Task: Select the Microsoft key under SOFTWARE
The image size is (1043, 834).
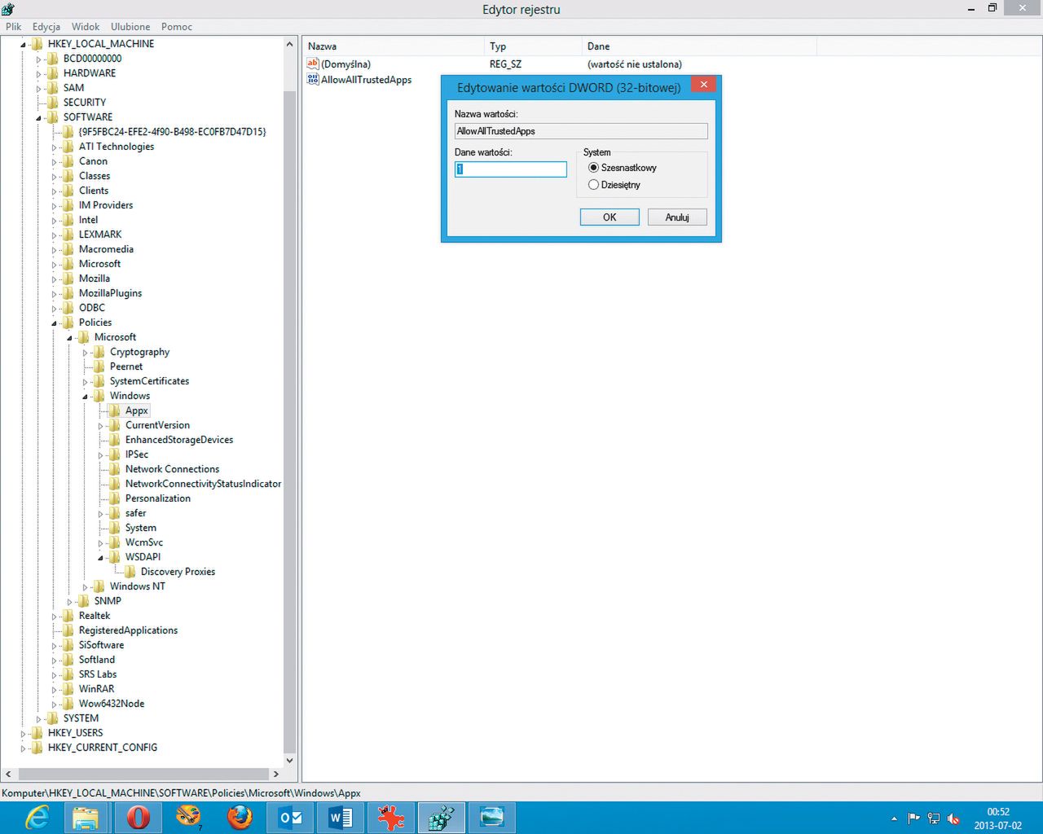Action: point(99,264)
